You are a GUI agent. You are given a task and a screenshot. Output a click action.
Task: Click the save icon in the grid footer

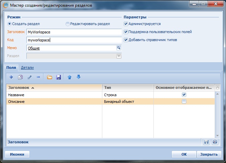(206, 142)
